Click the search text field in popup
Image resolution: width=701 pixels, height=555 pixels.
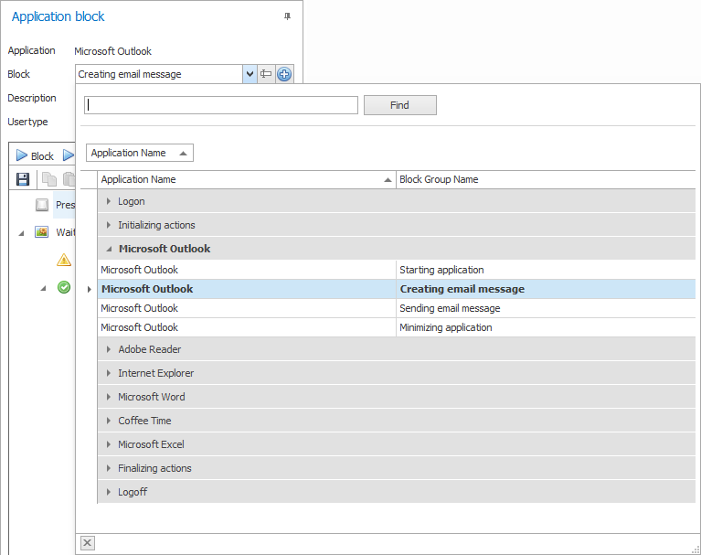coord(221,105)
